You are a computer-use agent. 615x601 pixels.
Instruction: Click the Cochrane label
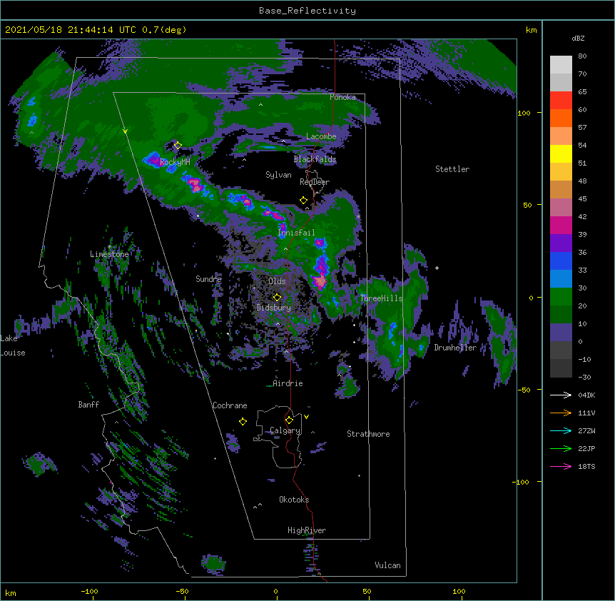click(230, 405)
